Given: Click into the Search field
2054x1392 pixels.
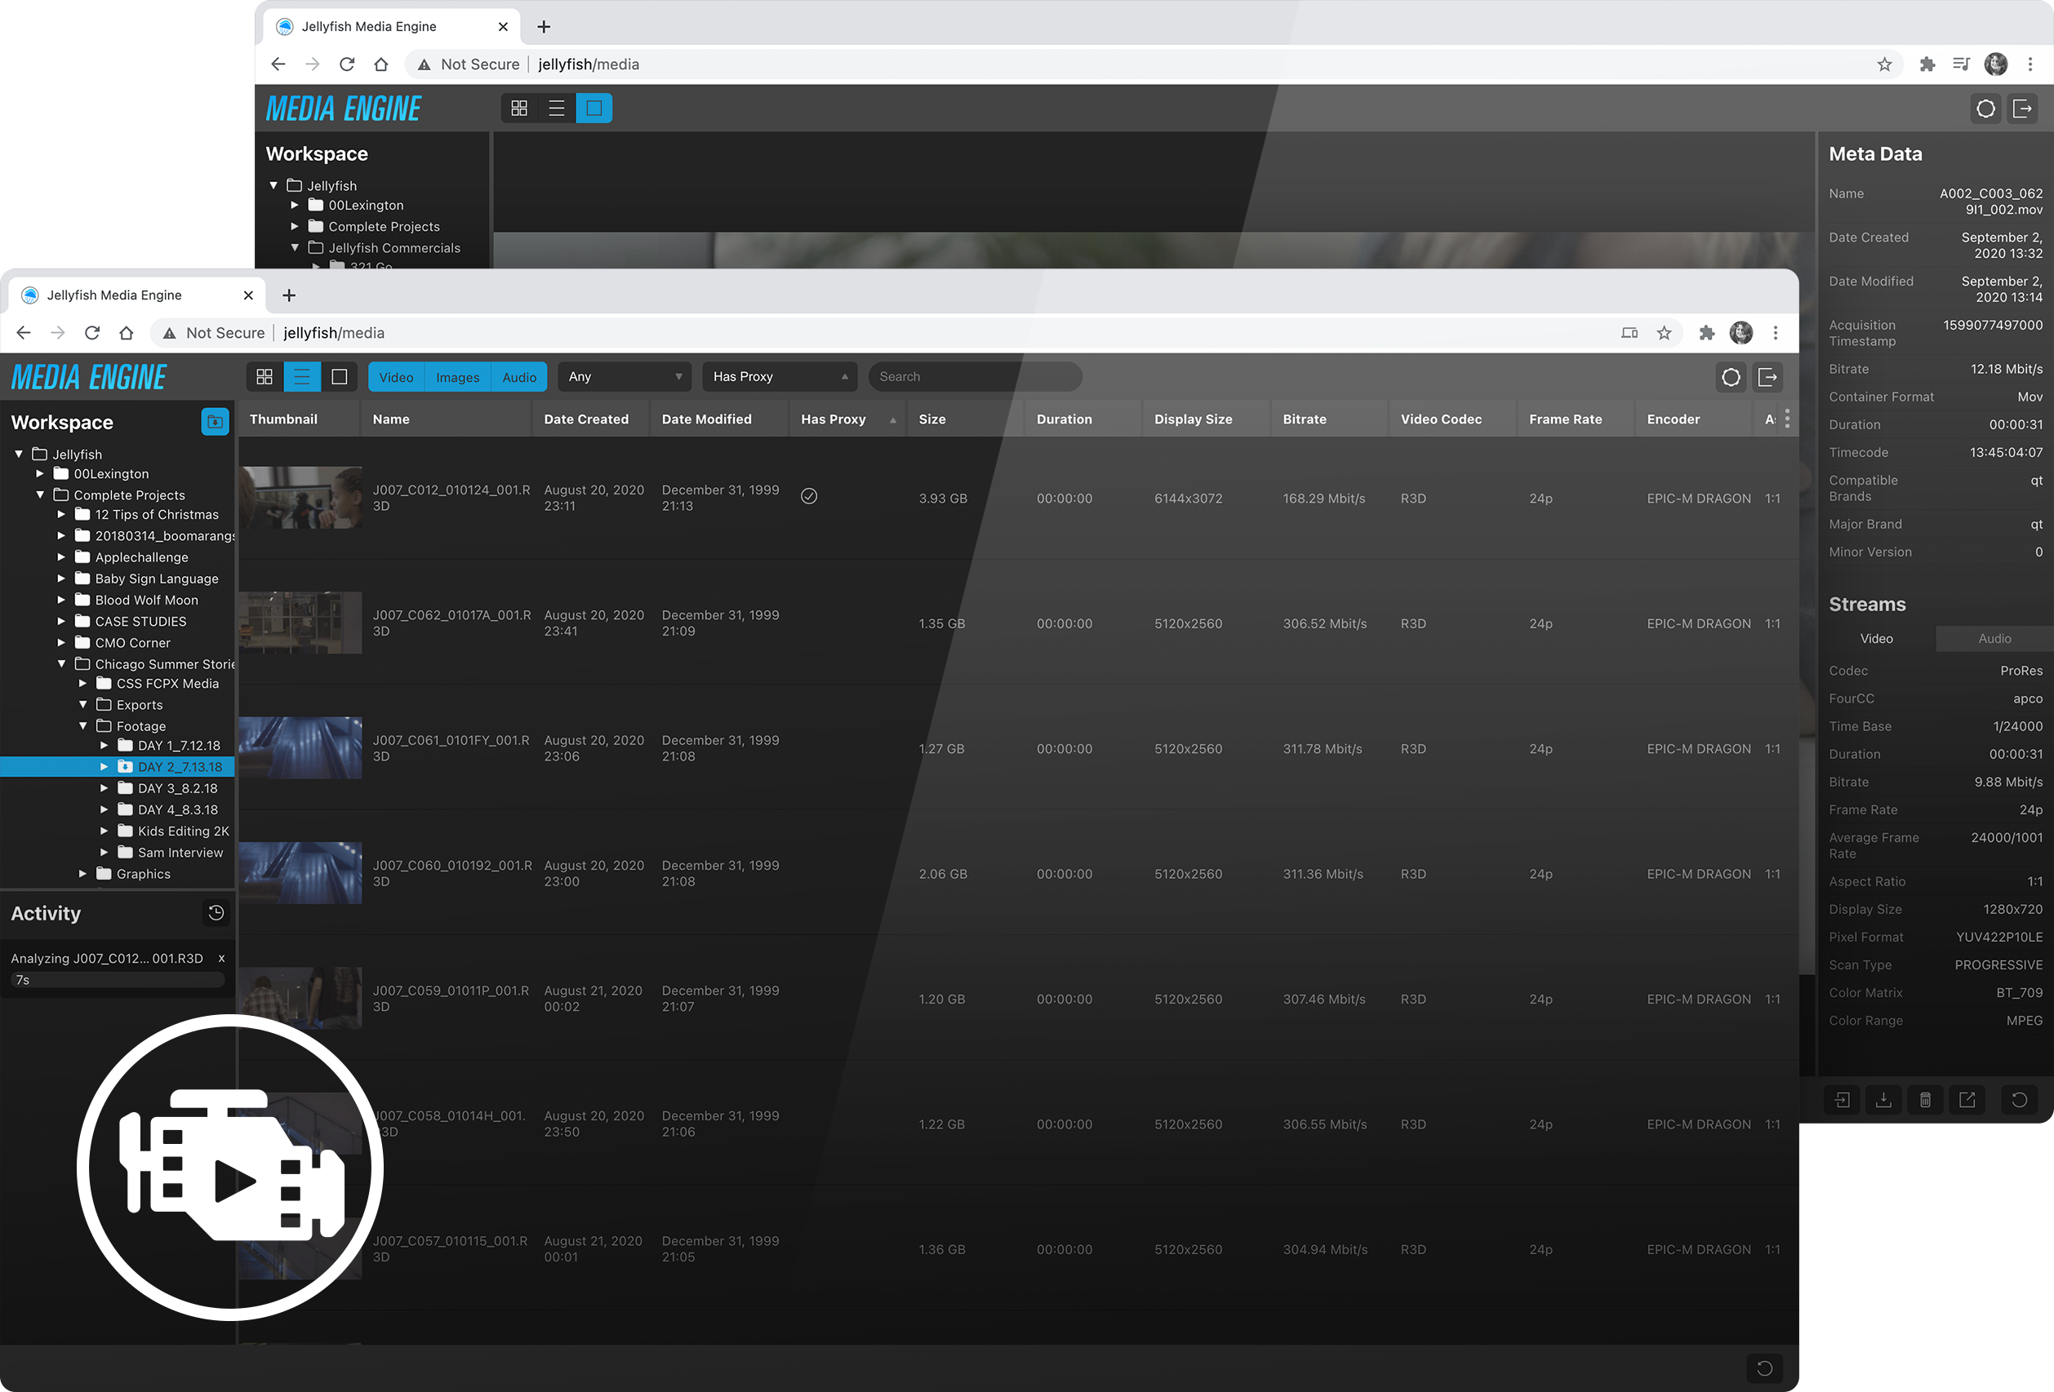Looking at the screenshot, I should pyautogui.click(x=973, y=377).
